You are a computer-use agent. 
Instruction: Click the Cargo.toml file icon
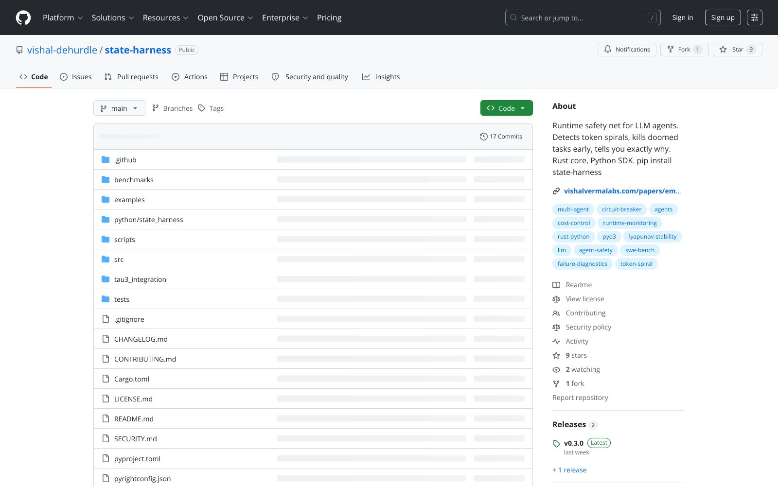click(106, 379)
